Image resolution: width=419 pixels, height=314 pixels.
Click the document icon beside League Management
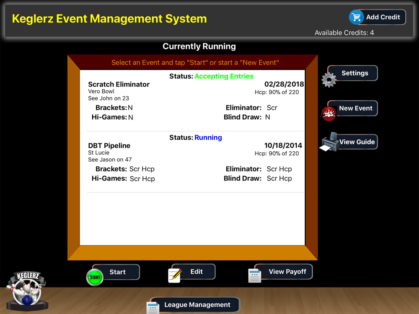(x=153, y=308)
